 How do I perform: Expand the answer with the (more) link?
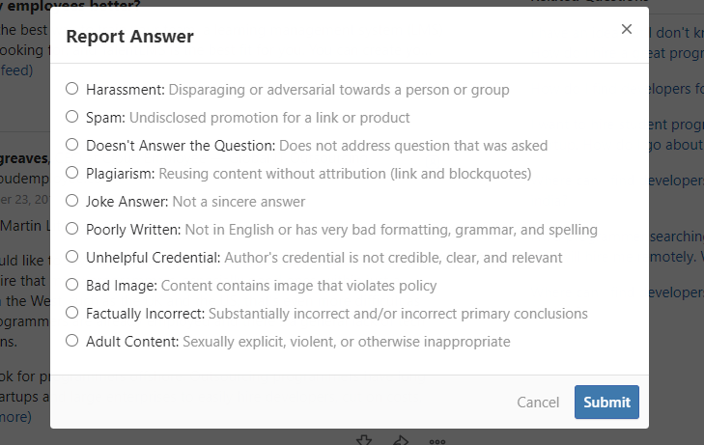click(15, 417)
